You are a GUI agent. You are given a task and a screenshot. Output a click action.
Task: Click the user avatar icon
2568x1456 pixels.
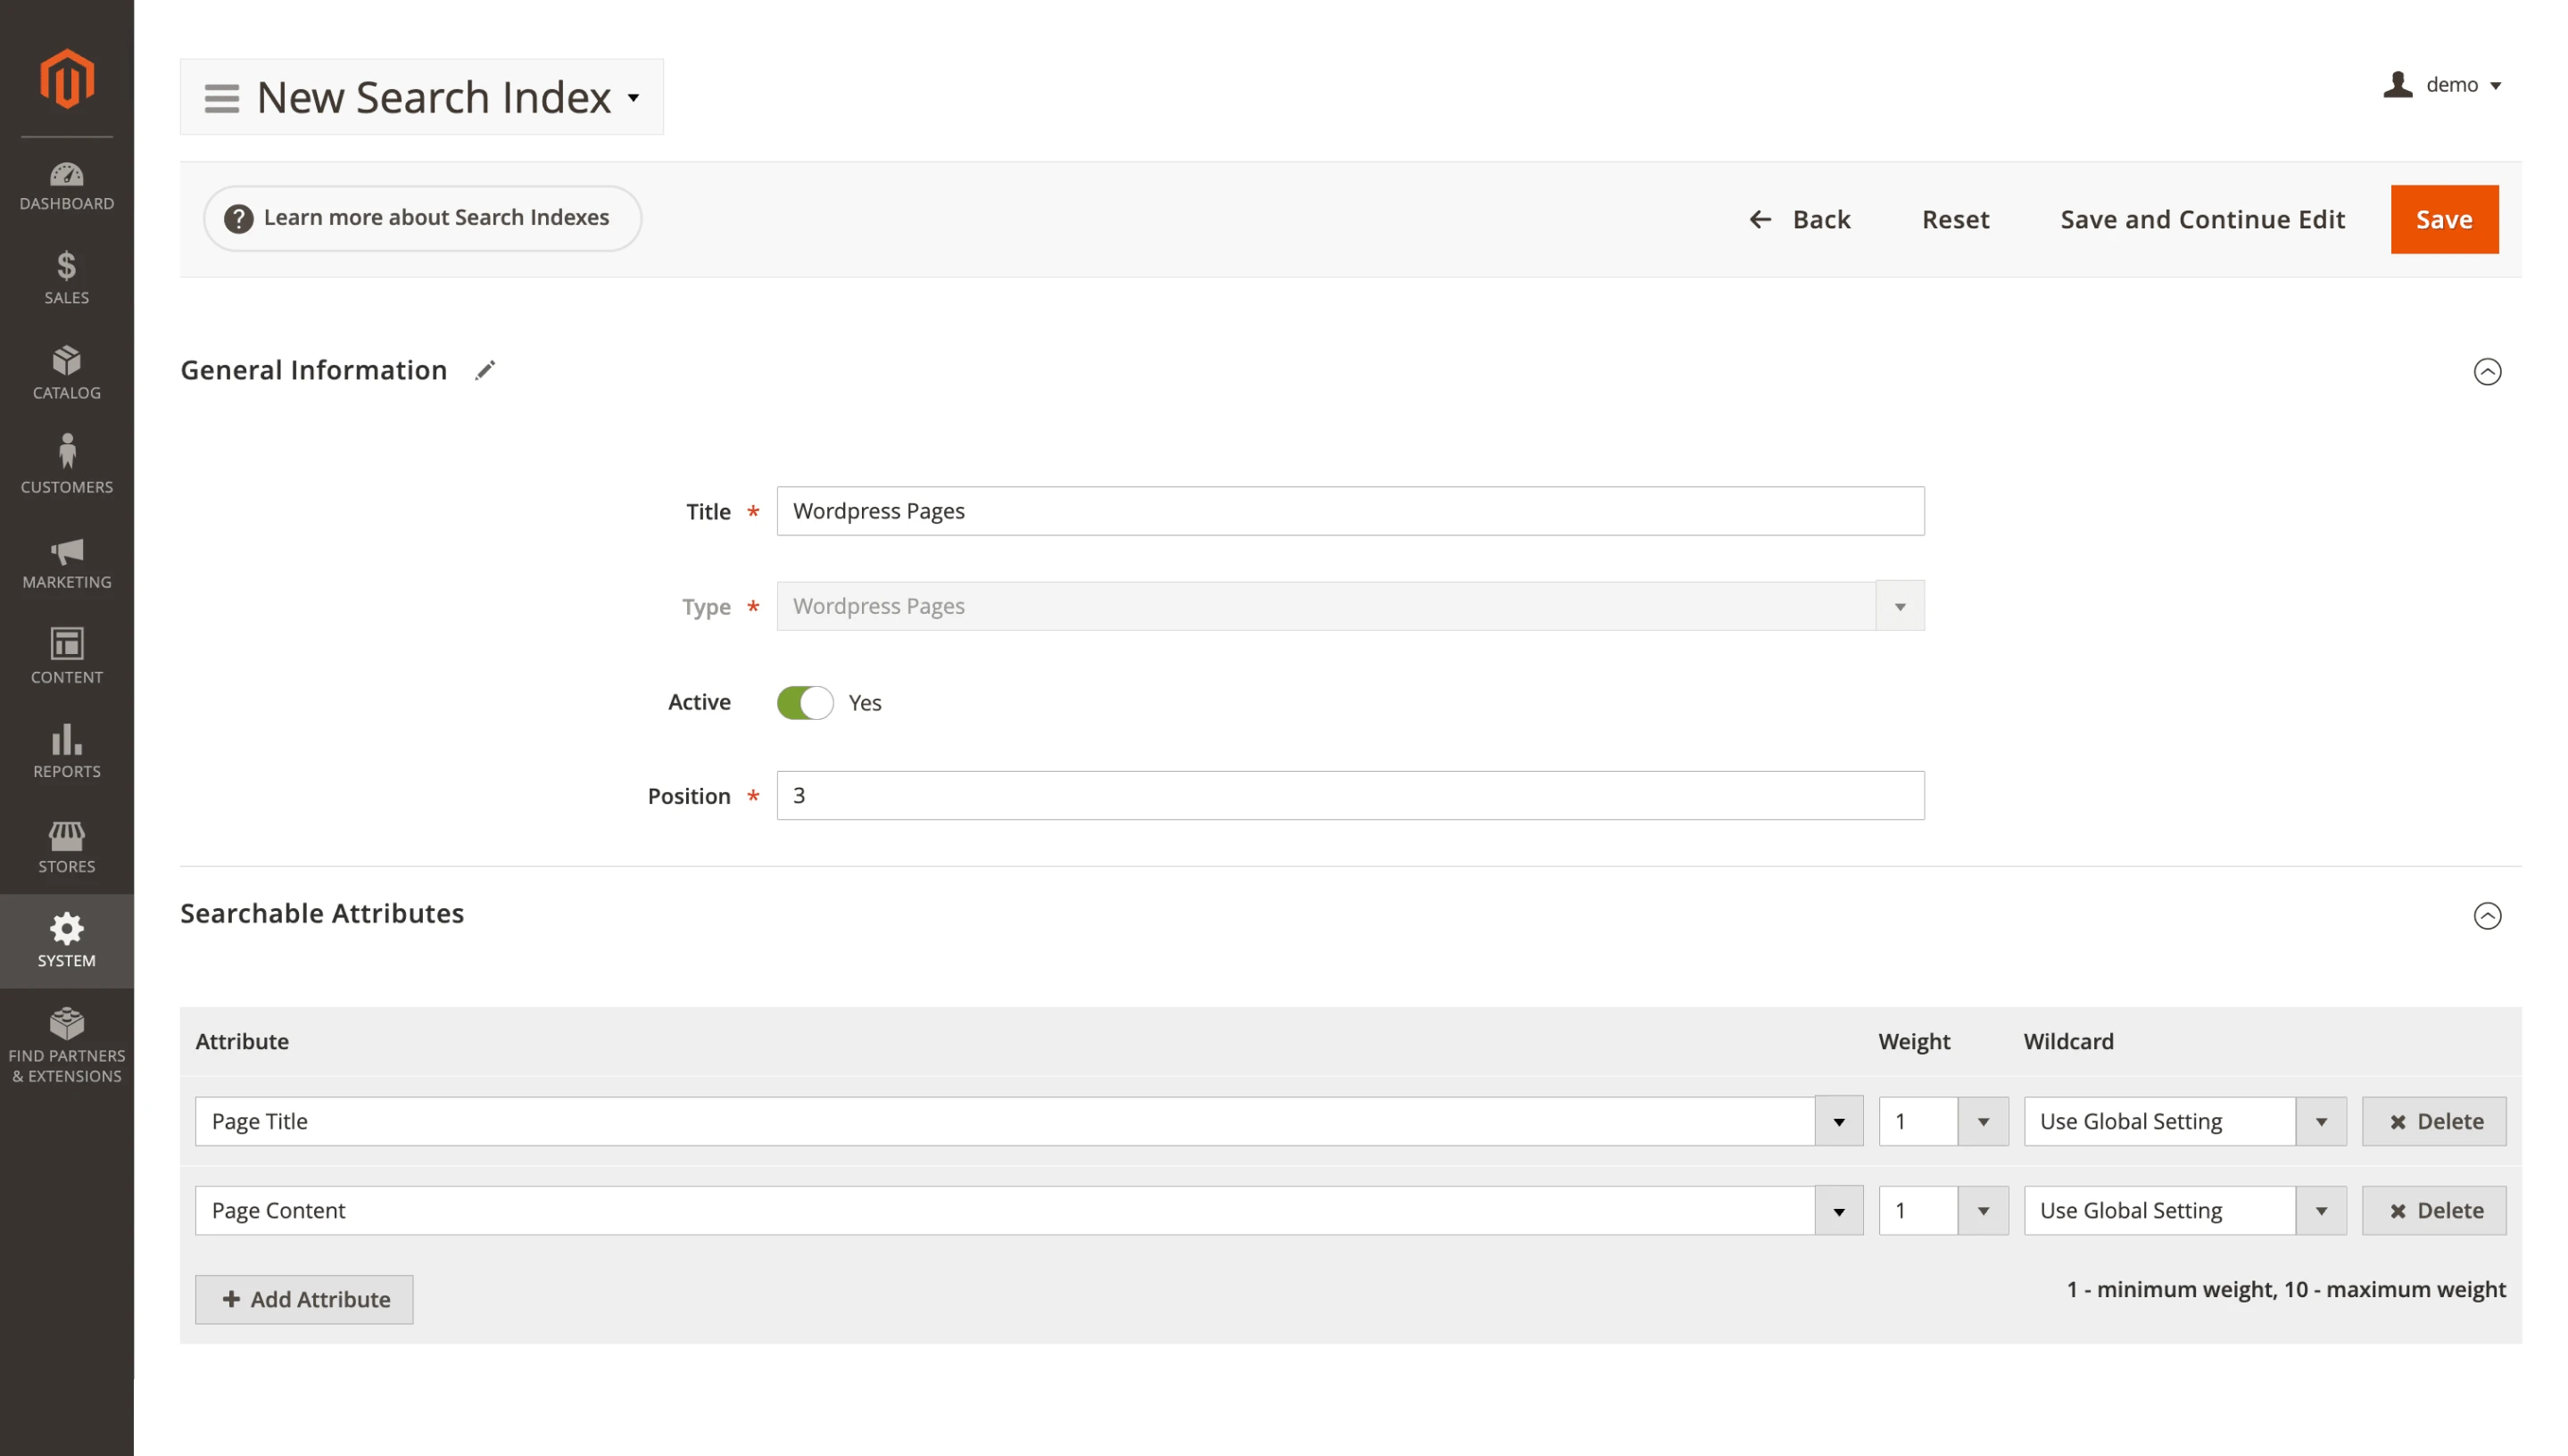click(x=2397, y=85)
